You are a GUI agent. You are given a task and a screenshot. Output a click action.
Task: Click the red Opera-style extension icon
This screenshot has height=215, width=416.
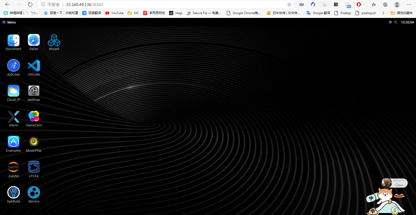click(x=359, y=4)
